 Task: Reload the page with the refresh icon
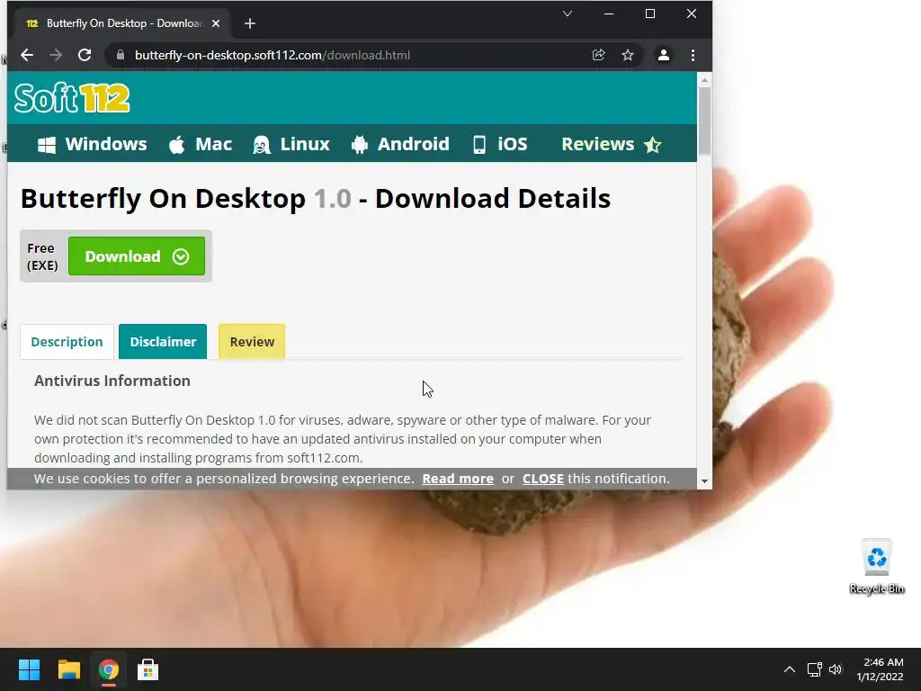[85, 55]
